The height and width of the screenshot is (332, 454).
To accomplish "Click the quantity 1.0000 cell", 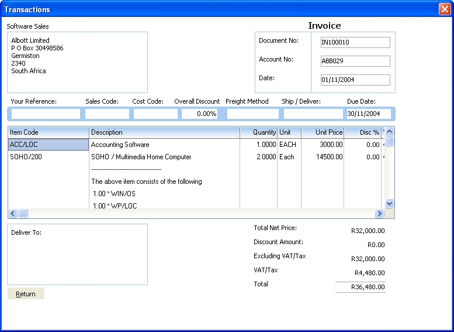I will pyautogui.click(x=259, y=145).
